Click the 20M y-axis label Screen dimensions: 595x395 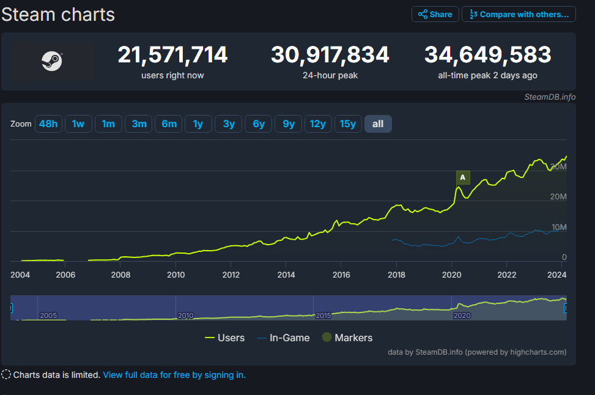(558, 196)
